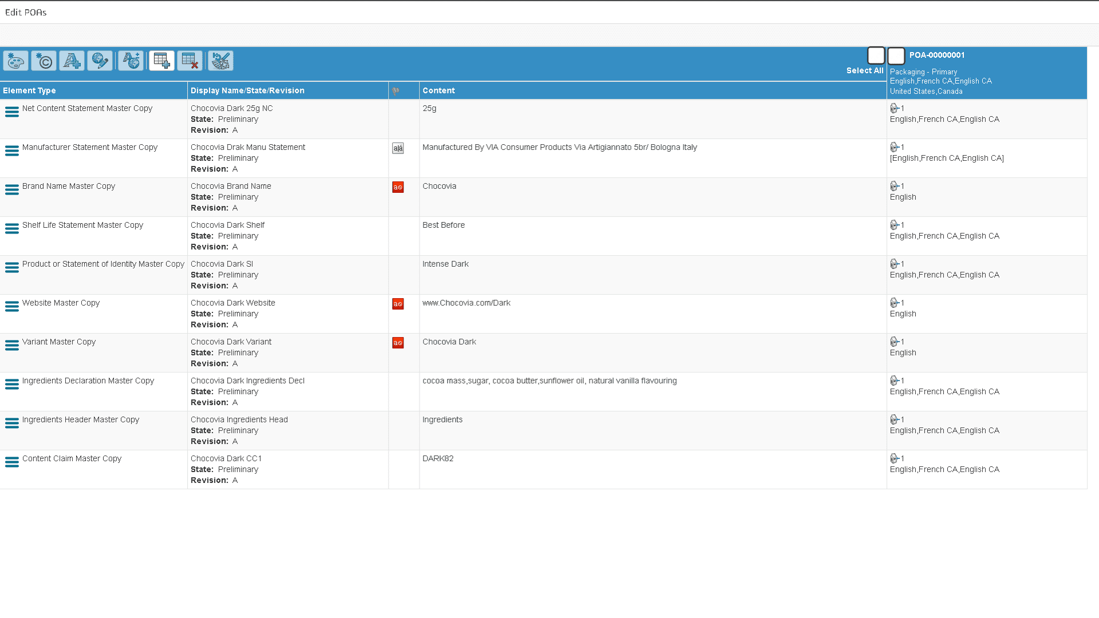This screenshot has height=618, width=1099.
Task: Click the 'Chocovia Ingredients Head' display name
Action: click(x=239, y=419)
